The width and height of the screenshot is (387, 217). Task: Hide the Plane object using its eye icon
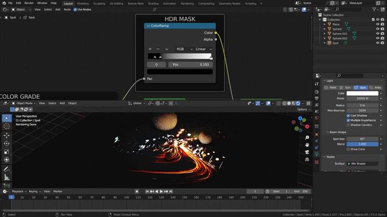[x=377, y=24]
